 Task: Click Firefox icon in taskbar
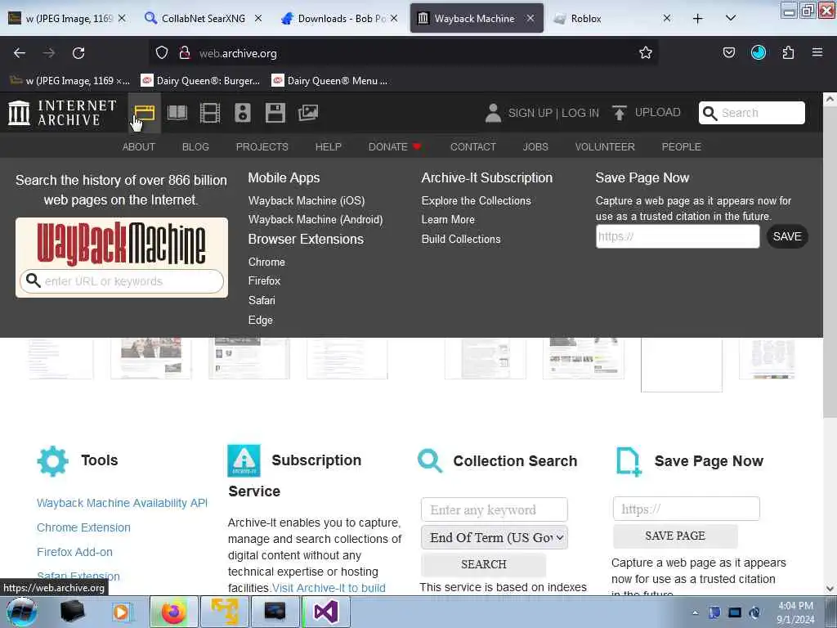pos(173,612)
